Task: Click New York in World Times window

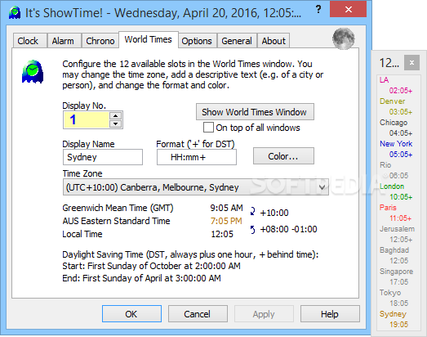Action: tap(396, 144)
